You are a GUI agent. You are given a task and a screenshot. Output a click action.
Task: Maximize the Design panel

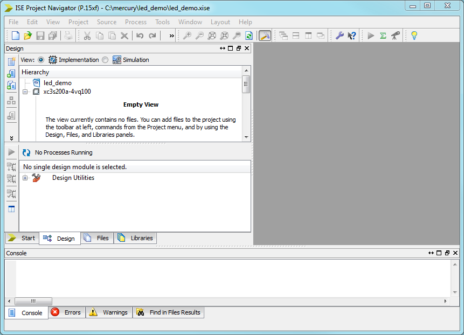[x=231, y=48]
